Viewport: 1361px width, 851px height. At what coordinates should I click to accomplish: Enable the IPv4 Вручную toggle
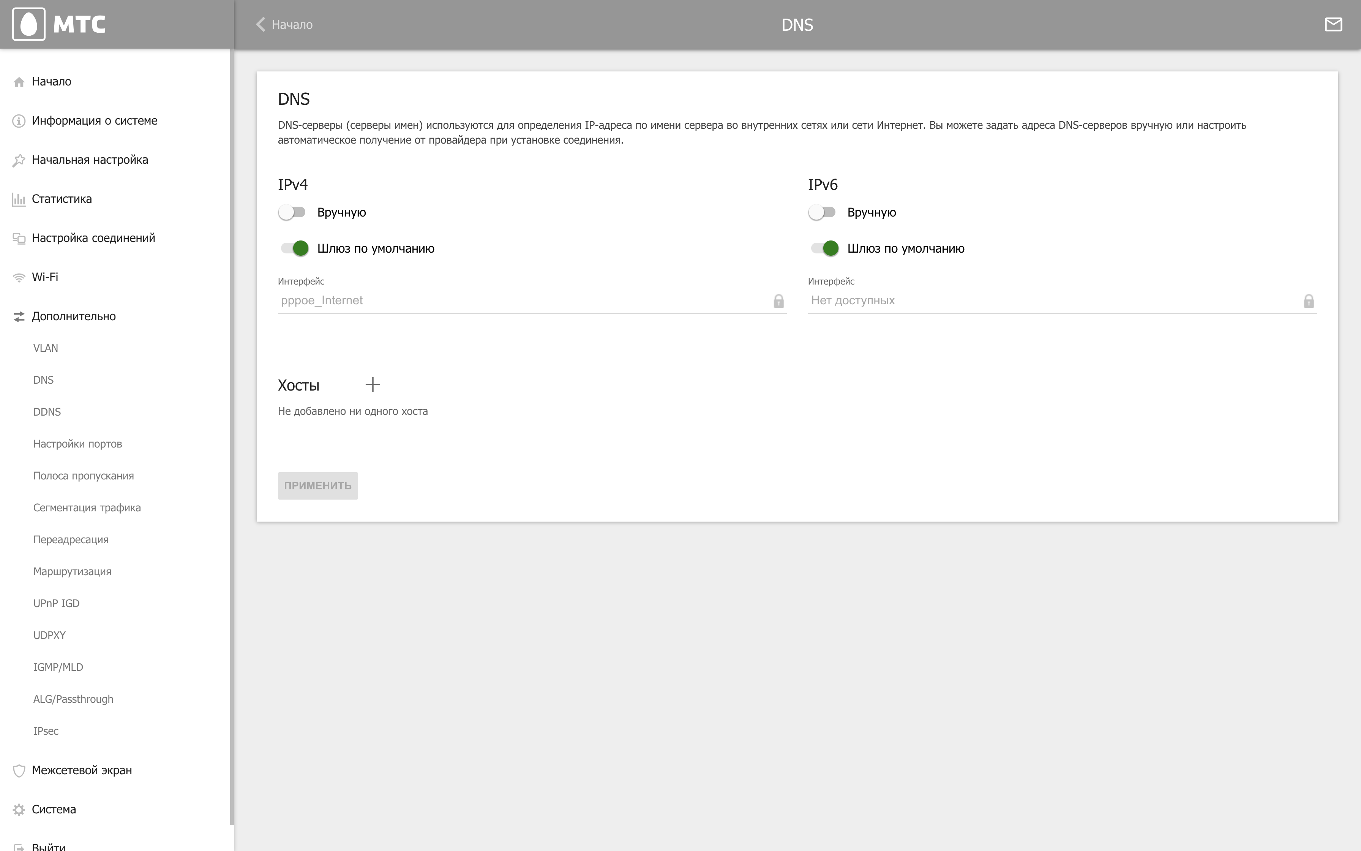tap(292, 212)
